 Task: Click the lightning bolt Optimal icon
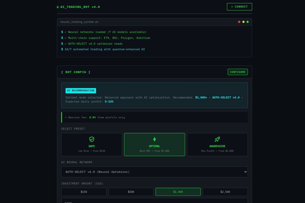pyautogui.click(x=155, y=139)
